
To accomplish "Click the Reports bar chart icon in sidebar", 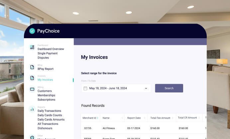I will point(32,109).
